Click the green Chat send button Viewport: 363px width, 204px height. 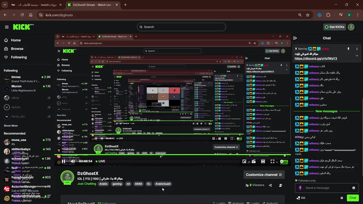[x=353, y=198]
